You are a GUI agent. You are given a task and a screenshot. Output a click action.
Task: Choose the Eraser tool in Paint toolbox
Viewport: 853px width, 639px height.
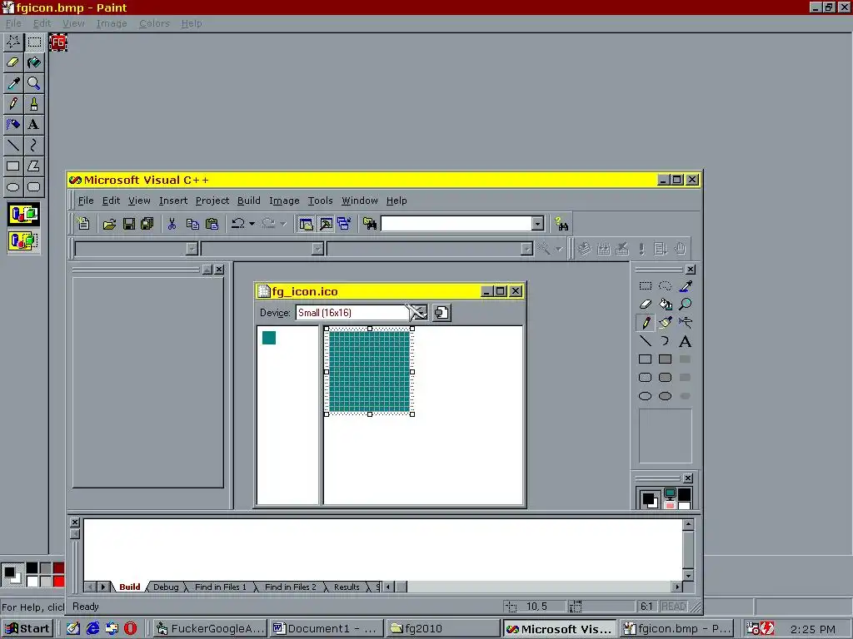(13, 62)
